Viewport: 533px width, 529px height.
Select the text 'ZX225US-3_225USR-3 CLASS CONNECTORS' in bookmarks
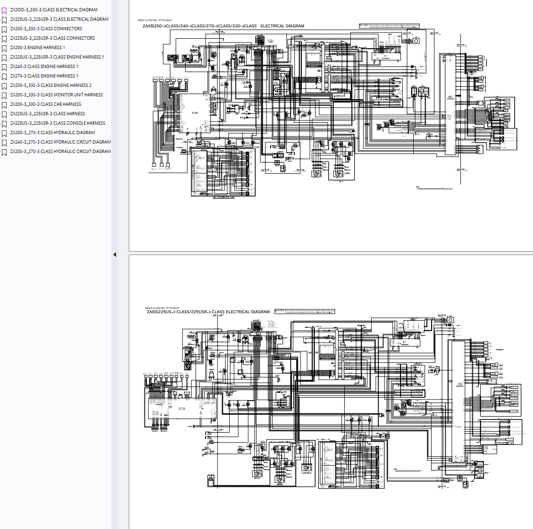[x=52, y=38]
